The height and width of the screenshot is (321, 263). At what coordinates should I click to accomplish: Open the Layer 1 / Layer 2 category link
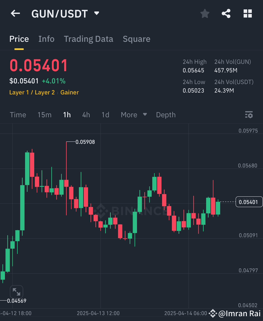pyautogui.click(x=32, y=92)
